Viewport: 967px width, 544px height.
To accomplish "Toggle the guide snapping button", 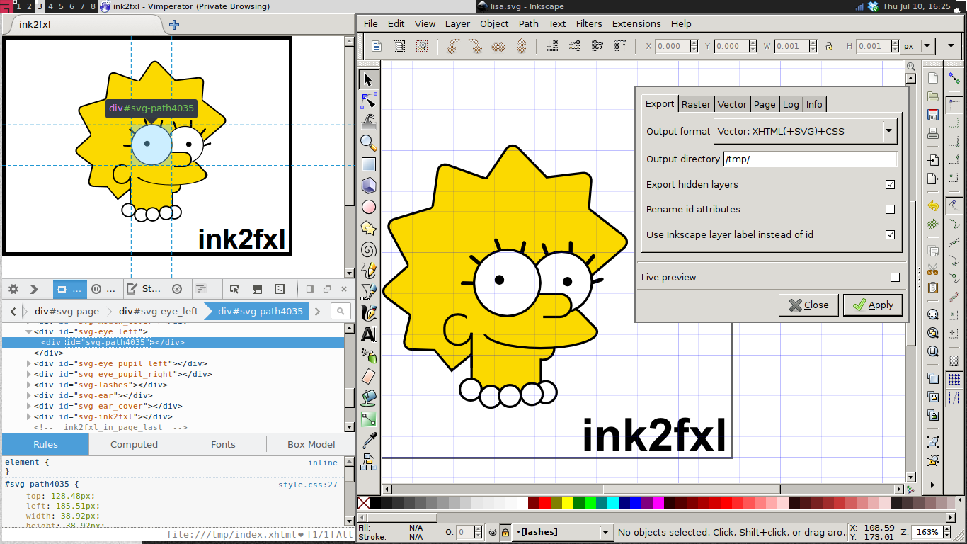I will [954, 399].
